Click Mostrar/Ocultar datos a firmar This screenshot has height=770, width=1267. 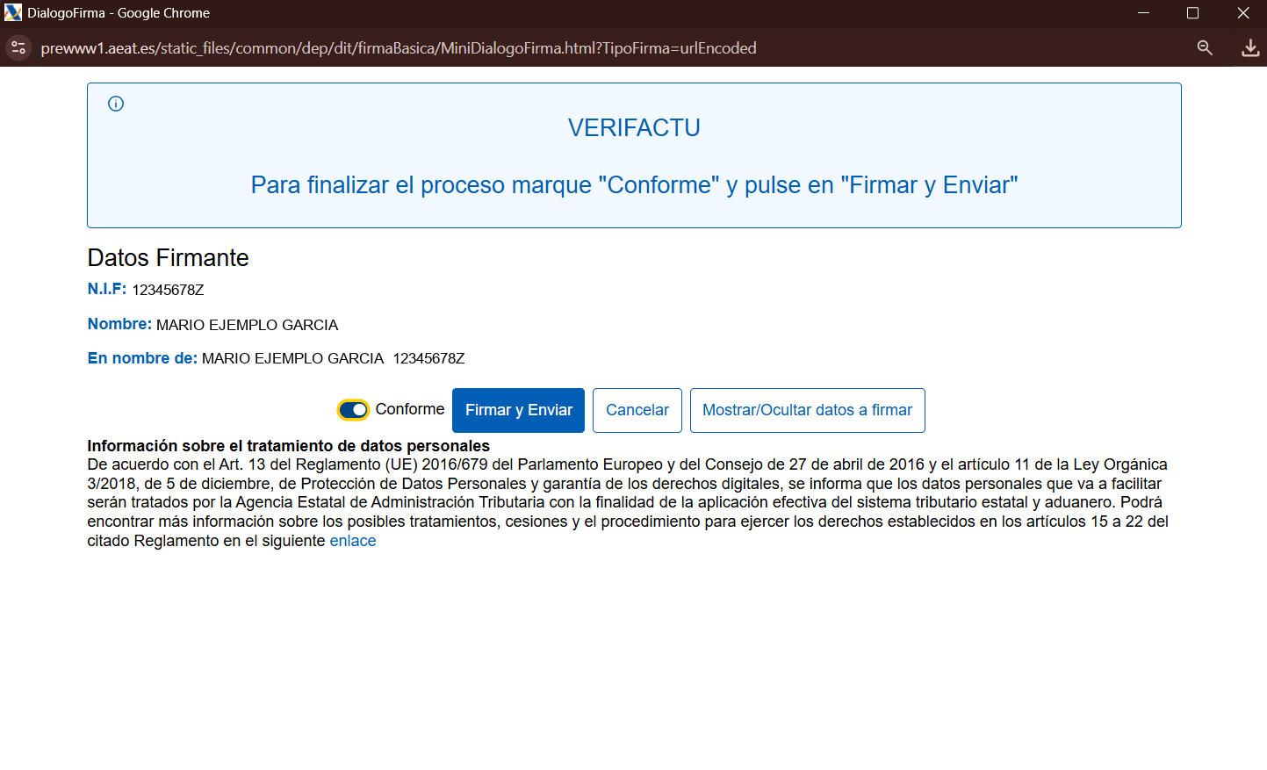point(807,410)
